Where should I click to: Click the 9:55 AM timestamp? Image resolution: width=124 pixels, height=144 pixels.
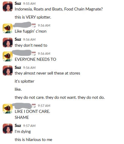29,4
